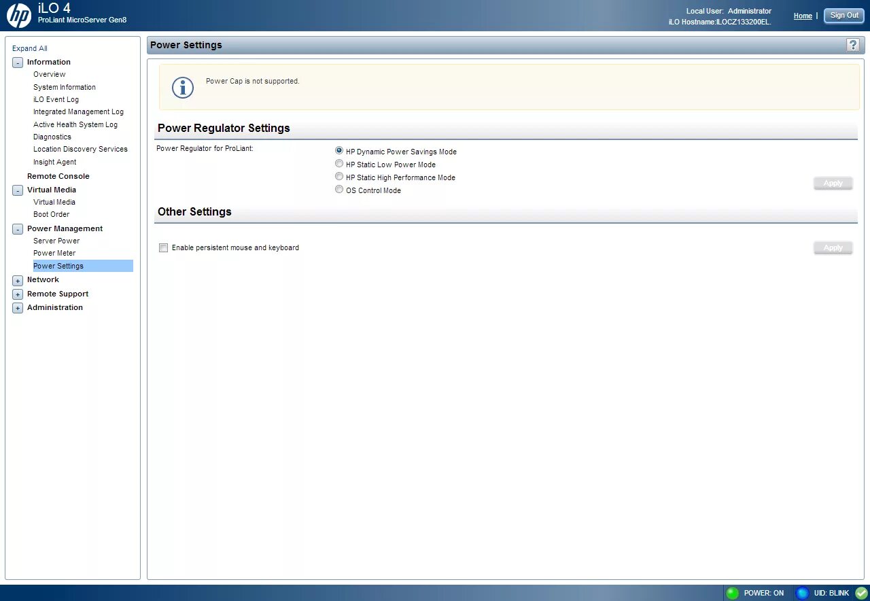
Task: Click the Sign Out button
Action: (844, 16)
